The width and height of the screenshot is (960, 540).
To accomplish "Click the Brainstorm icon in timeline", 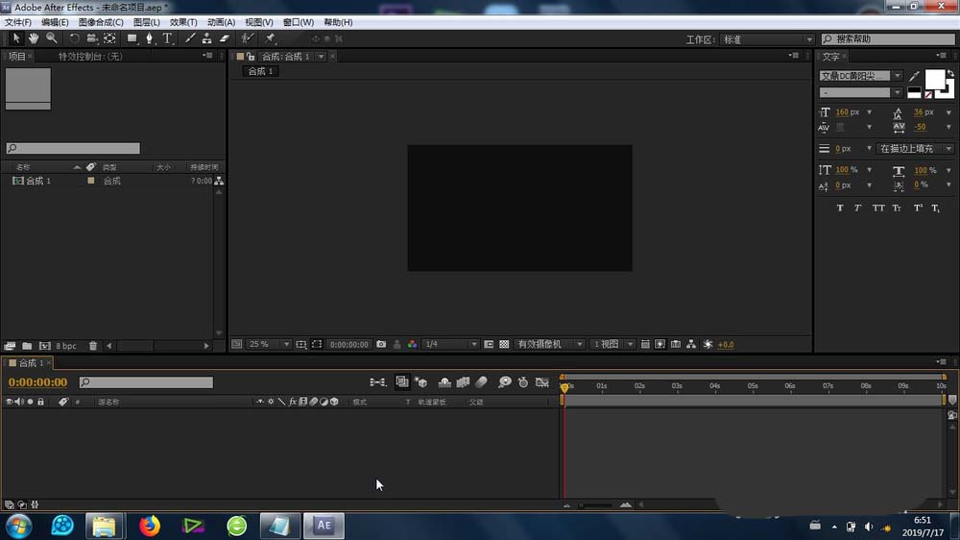I will pos(504,382).
